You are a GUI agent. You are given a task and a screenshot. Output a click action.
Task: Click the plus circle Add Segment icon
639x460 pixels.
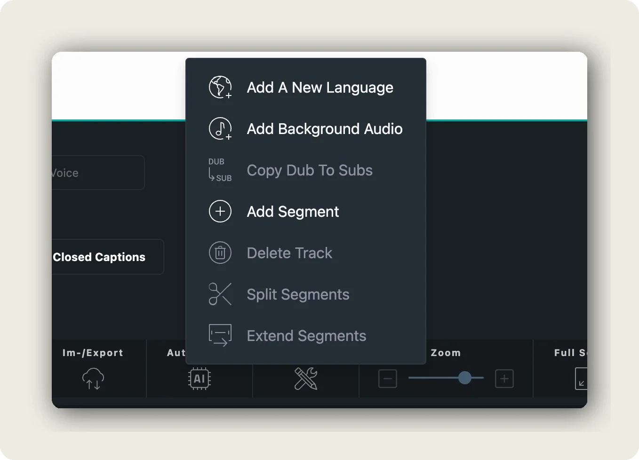coord(220,211)
